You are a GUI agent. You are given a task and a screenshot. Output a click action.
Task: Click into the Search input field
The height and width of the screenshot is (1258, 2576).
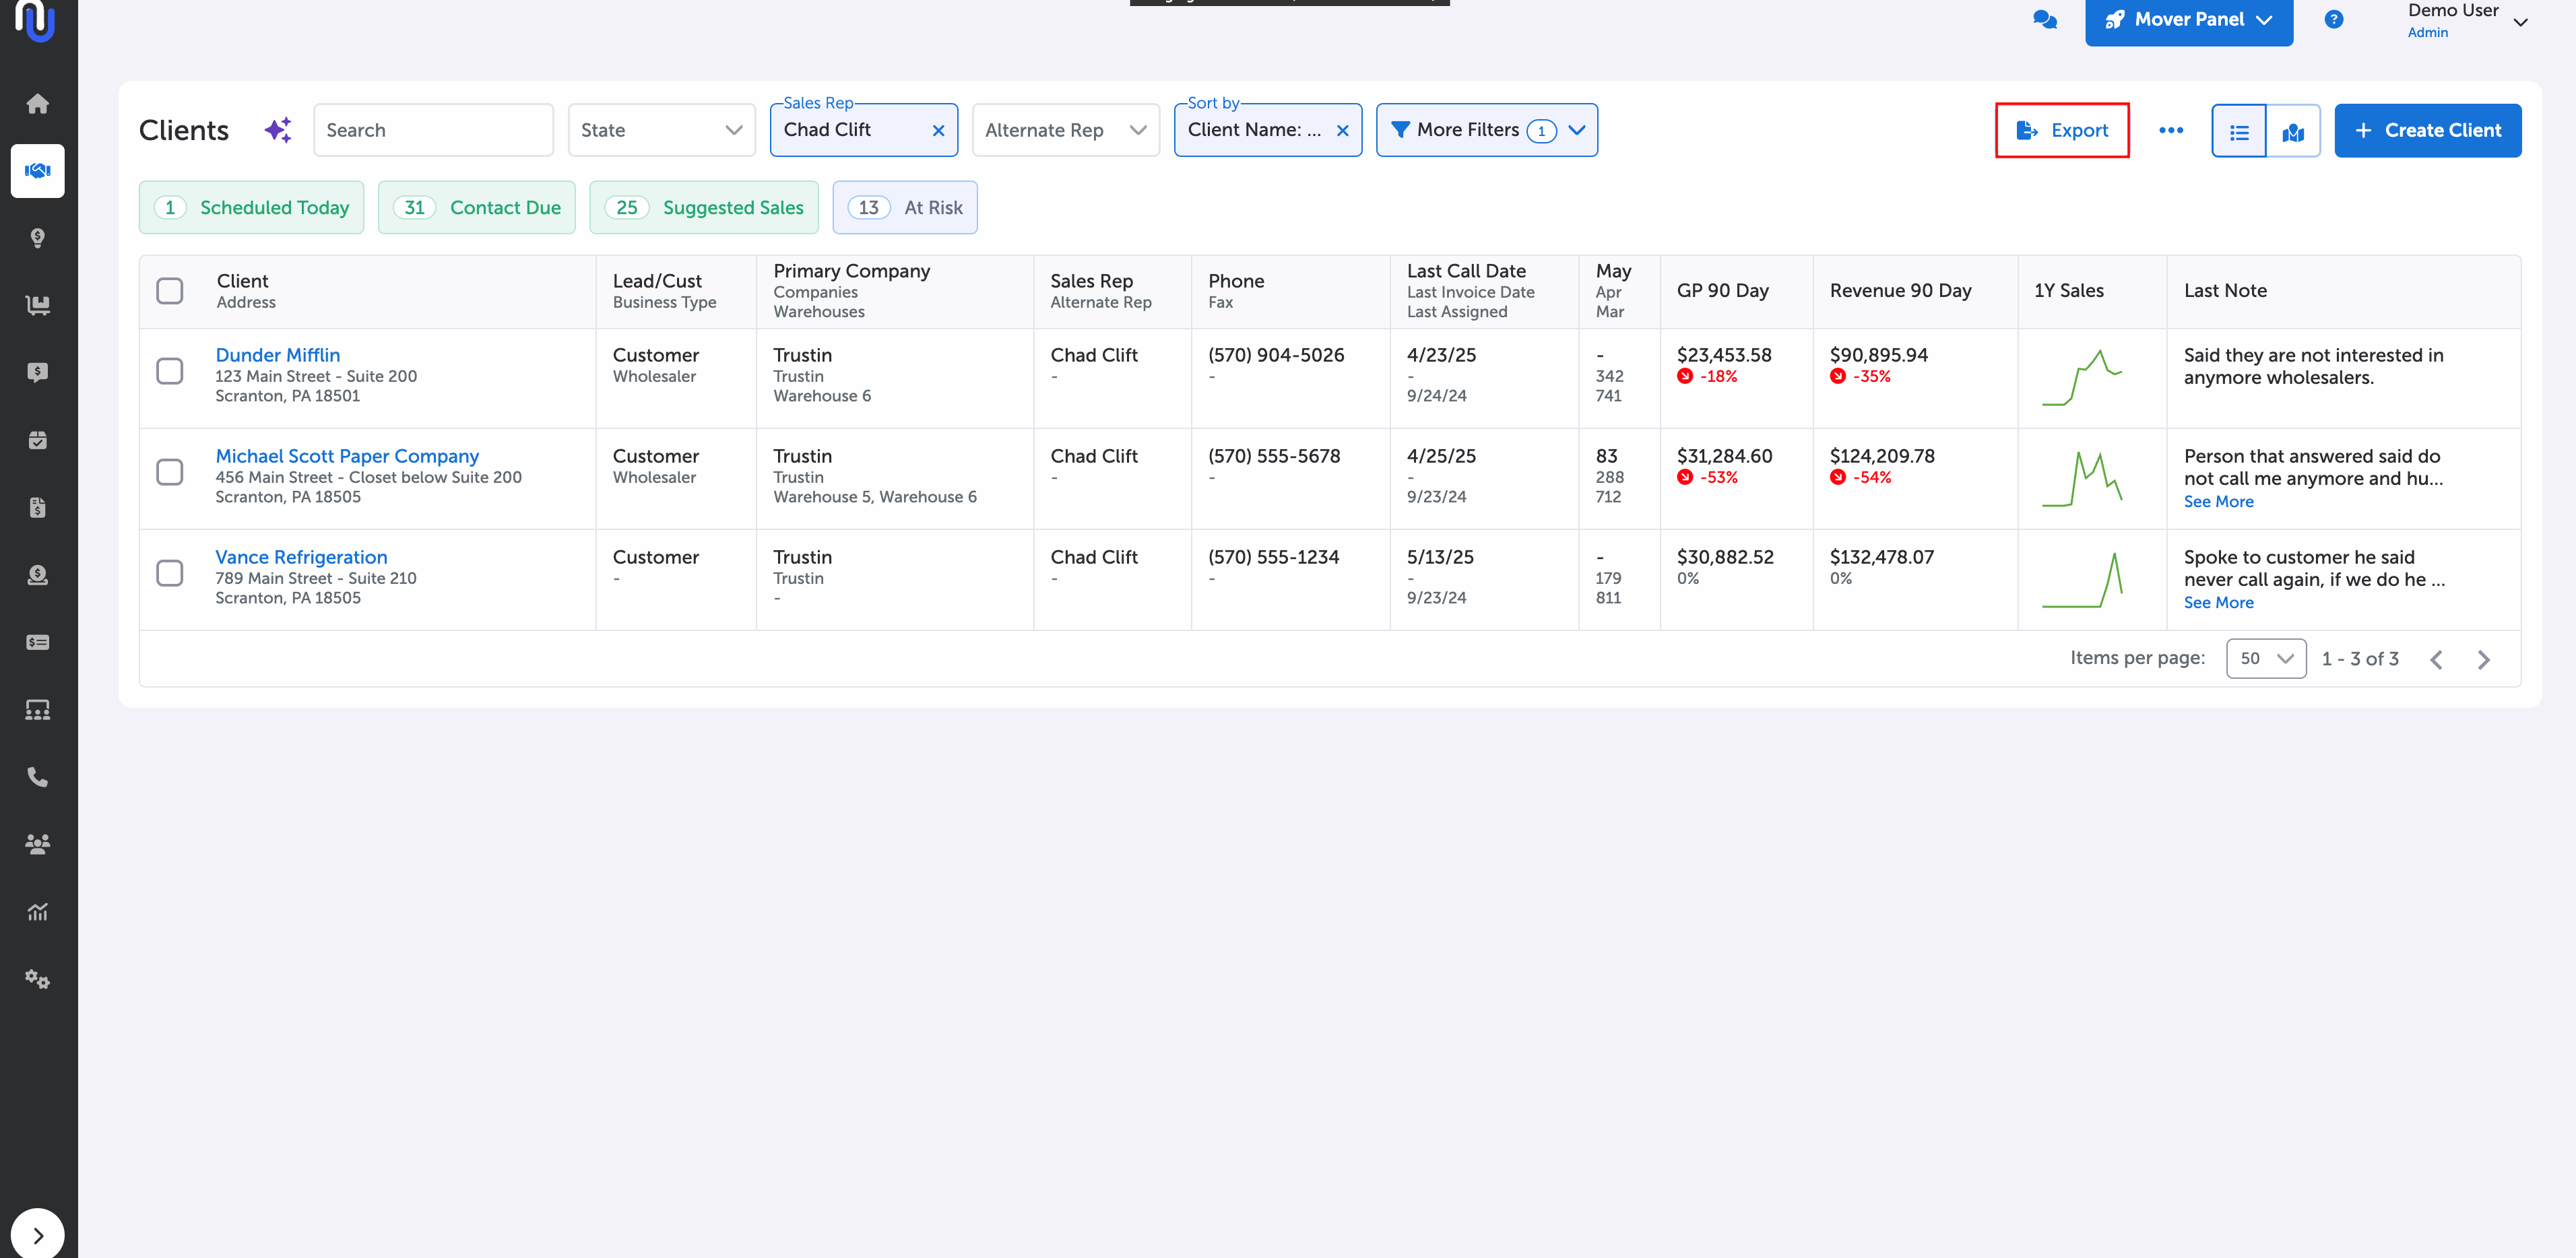(x=432, y=130)
